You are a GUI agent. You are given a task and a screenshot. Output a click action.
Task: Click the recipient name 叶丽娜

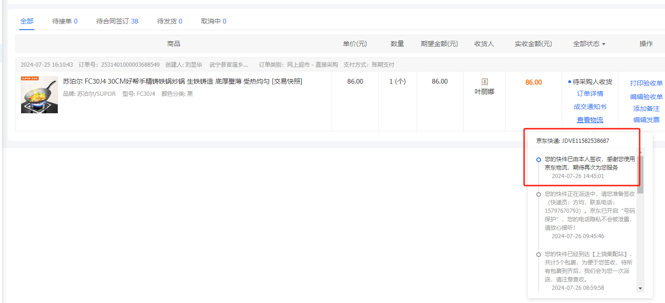(485, 92)
